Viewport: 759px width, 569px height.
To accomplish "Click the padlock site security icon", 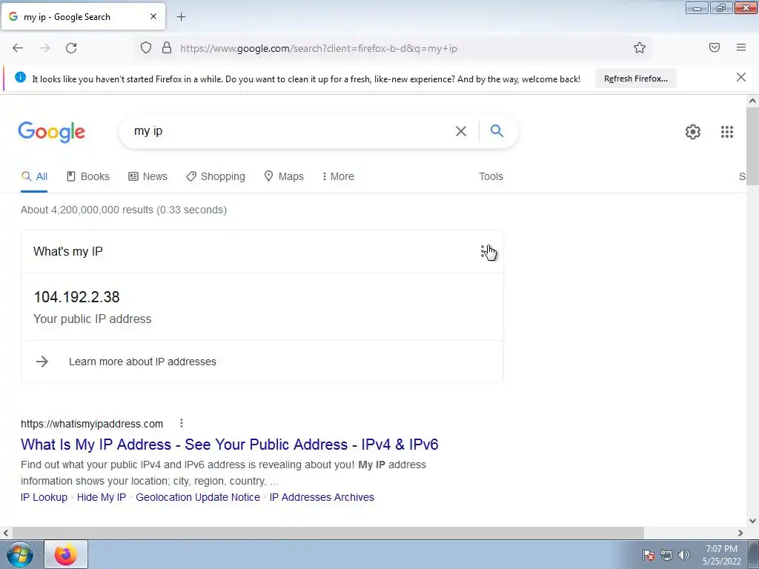I will click(167, 47).
